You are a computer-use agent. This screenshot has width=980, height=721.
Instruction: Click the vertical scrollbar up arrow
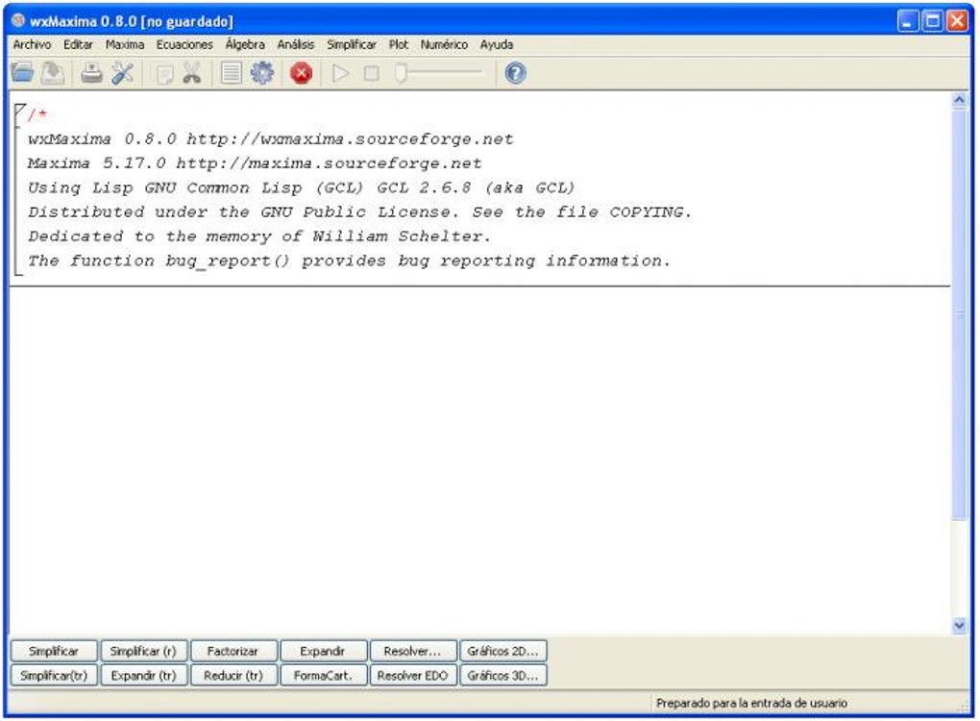(x=960, y=100)
